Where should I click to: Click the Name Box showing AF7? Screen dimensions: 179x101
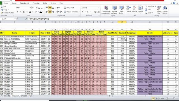coord(7,19)
